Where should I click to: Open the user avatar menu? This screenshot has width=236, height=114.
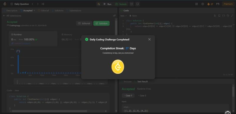[x=218, y=4]
